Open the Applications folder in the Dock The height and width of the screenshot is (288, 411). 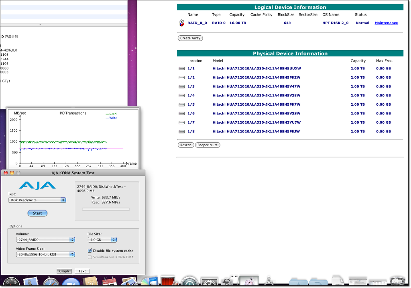[298, 282]
